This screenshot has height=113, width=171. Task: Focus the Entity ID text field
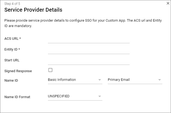pos(88,50)
